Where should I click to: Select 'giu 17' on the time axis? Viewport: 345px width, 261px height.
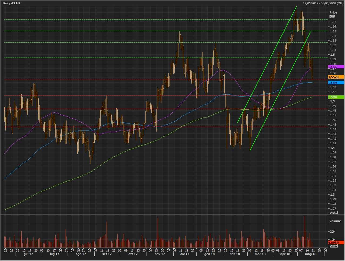(28, 254)
